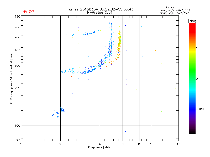The width and height of the screenshot is (210, 157).
Task: Click the red 'HV Off' status label
Action: pyautogui.click(x=28, y=12)
